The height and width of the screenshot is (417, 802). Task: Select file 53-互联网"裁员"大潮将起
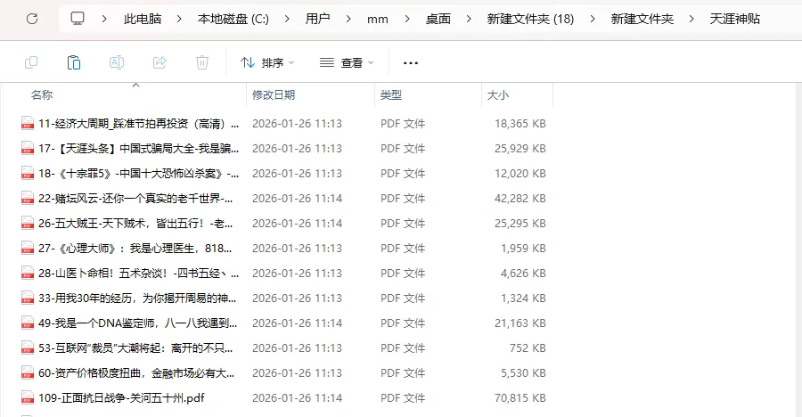coord(135,347)
